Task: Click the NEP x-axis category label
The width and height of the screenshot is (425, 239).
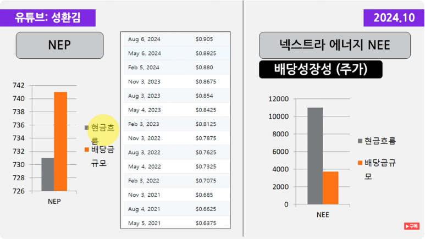Action: point(54,201)
